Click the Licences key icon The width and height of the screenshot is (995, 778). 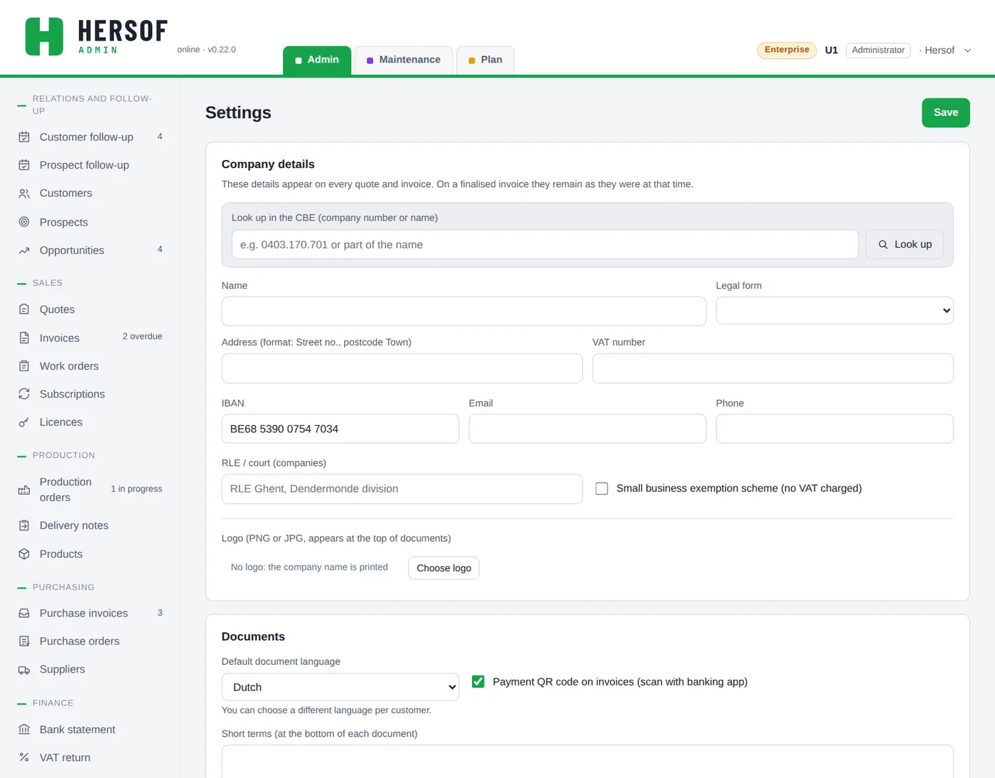tap(24, 422)
